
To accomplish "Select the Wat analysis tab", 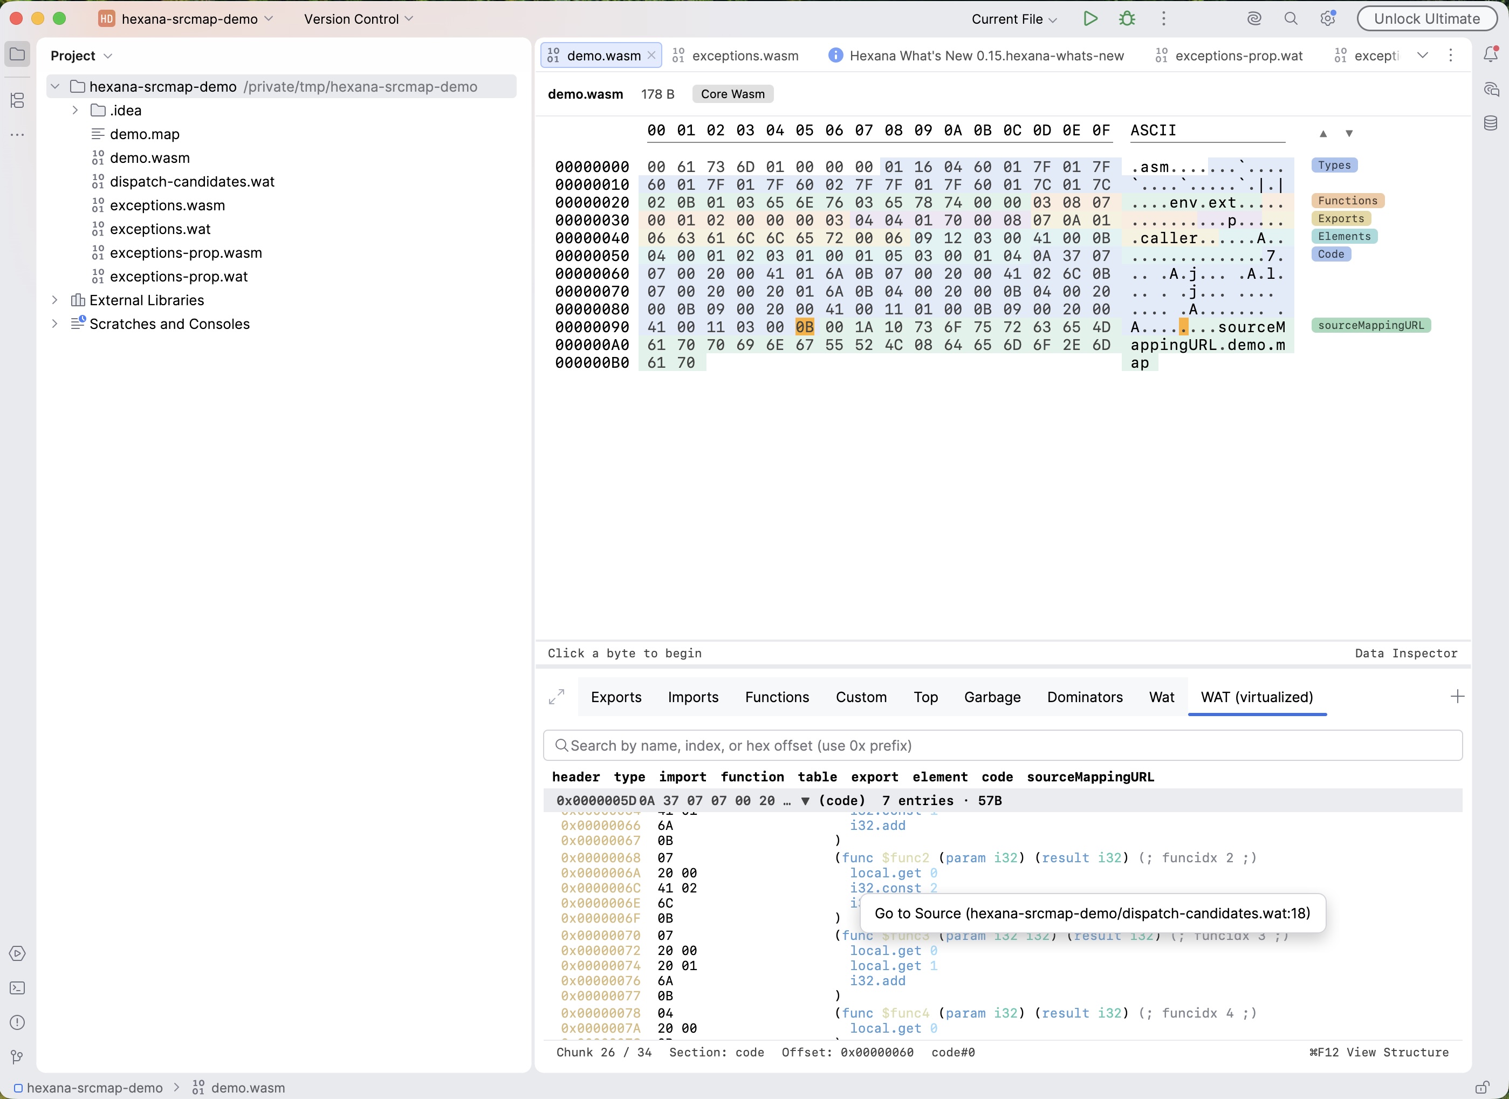I will (x=1161, y=697).
